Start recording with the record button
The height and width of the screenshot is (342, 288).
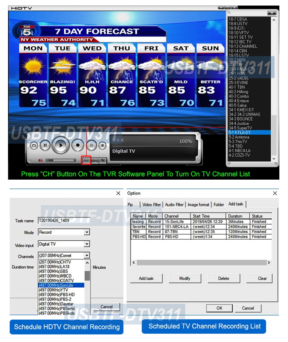click(x=77, y=145)
